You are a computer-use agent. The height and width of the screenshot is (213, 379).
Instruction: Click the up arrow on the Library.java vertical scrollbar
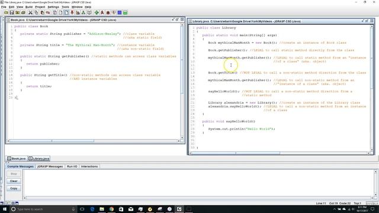tap(372, 26)
